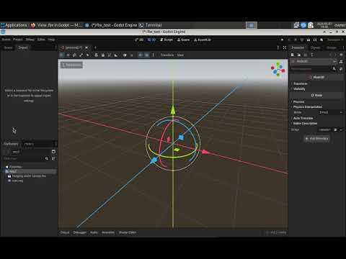Open the Editor menu
The height and width of the screenshot is (259, 346).
41,40
